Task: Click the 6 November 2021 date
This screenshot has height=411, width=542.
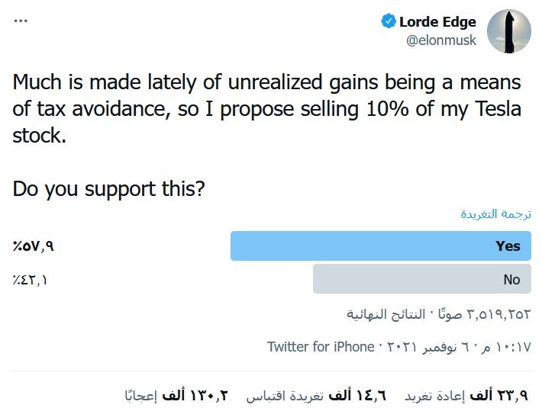Action: [433, 347]
